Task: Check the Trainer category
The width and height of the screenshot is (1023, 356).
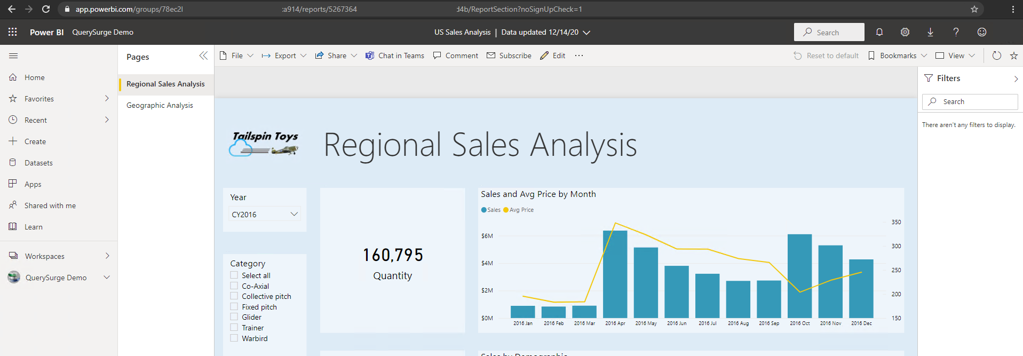Action: pyautogui.click(x=234, y=327)
